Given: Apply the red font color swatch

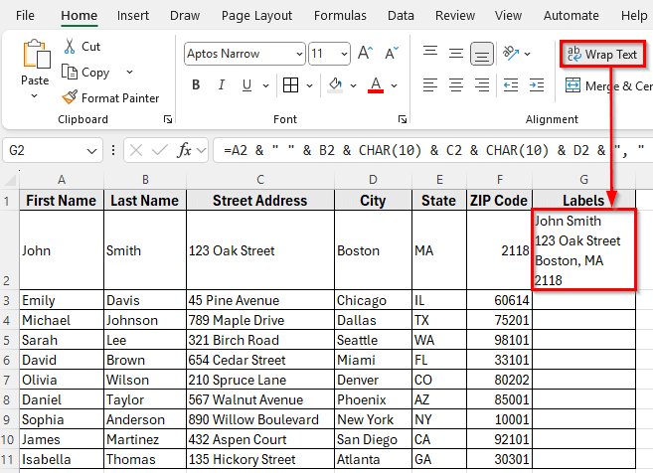Looking at the screenshot, I should 376,85.
